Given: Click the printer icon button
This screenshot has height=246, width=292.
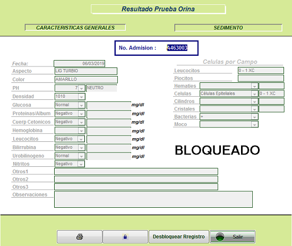Looking at the screenshot, I should tap(80, 236).
